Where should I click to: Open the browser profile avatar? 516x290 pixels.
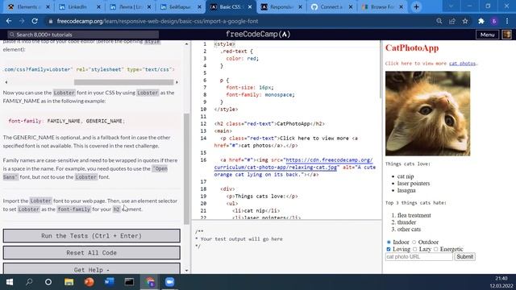point(494,21)
